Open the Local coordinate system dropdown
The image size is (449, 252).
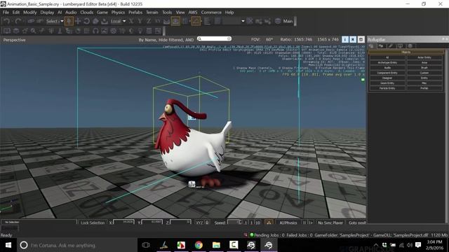(x=118, y=21)
